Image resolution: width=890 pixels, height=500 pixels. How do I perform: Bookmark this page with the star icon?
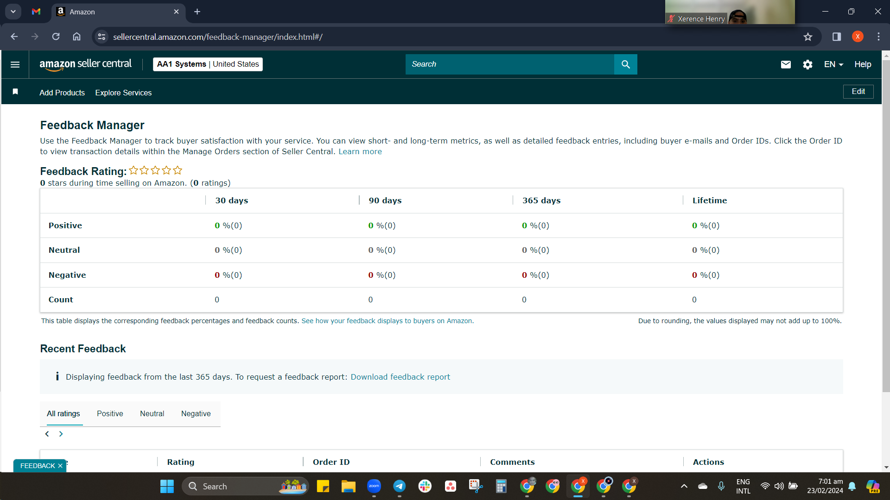tap(808, 37)
